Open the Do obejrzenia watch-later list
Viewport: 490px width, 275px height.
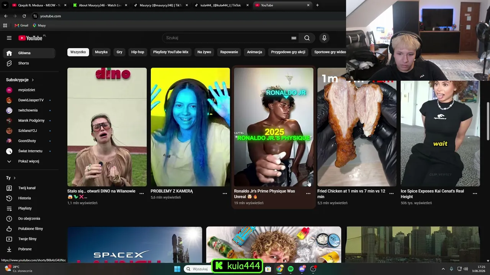point(29,218)
